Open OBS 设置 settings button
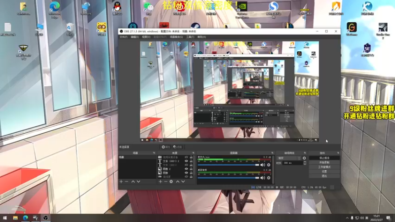The height and width of the screenshot is (222, 395). 324,172
